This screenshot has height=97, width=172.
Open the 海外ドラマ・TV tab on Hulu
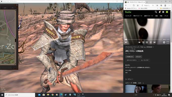tap(138, 16)
